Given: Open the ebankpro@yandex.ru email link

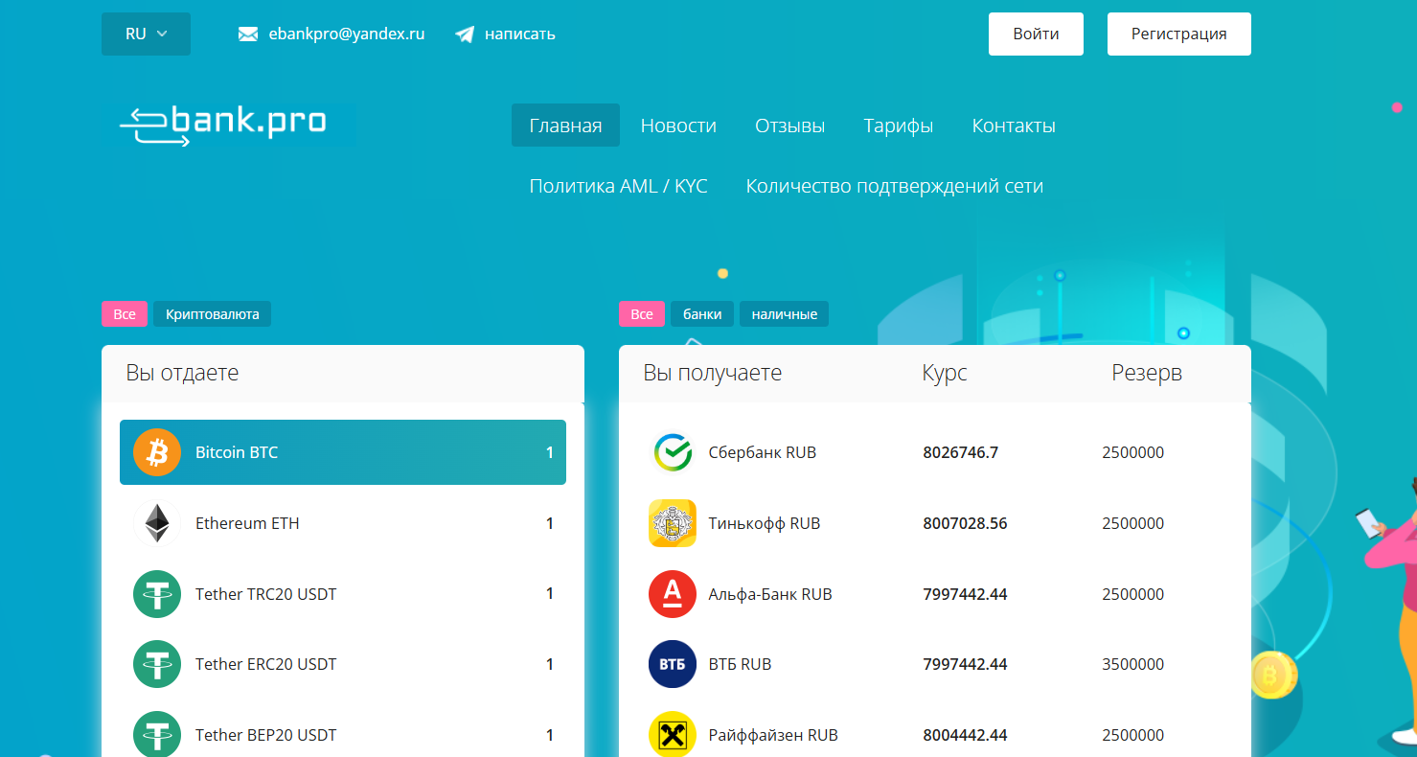Looking at the screenshot, I should [347, 34].
